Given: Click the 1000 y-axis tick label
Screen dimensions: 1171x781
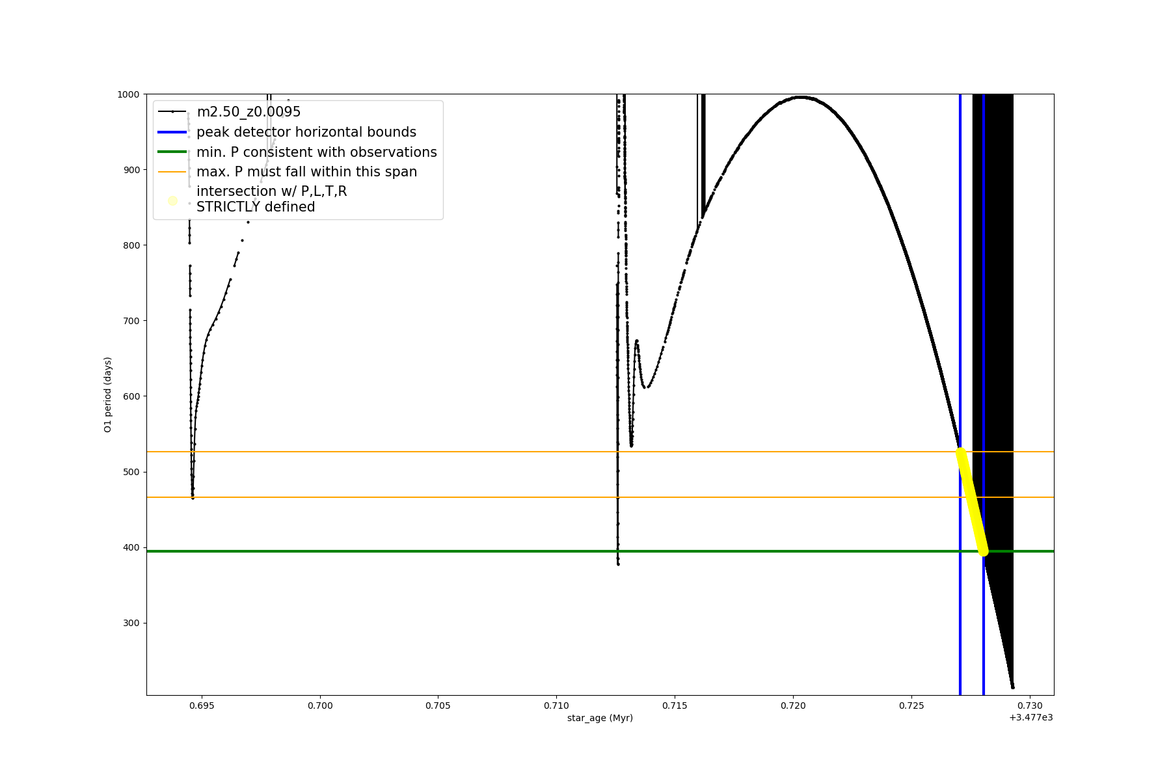Looking at the screenshot, I should (x=128, y=94).
